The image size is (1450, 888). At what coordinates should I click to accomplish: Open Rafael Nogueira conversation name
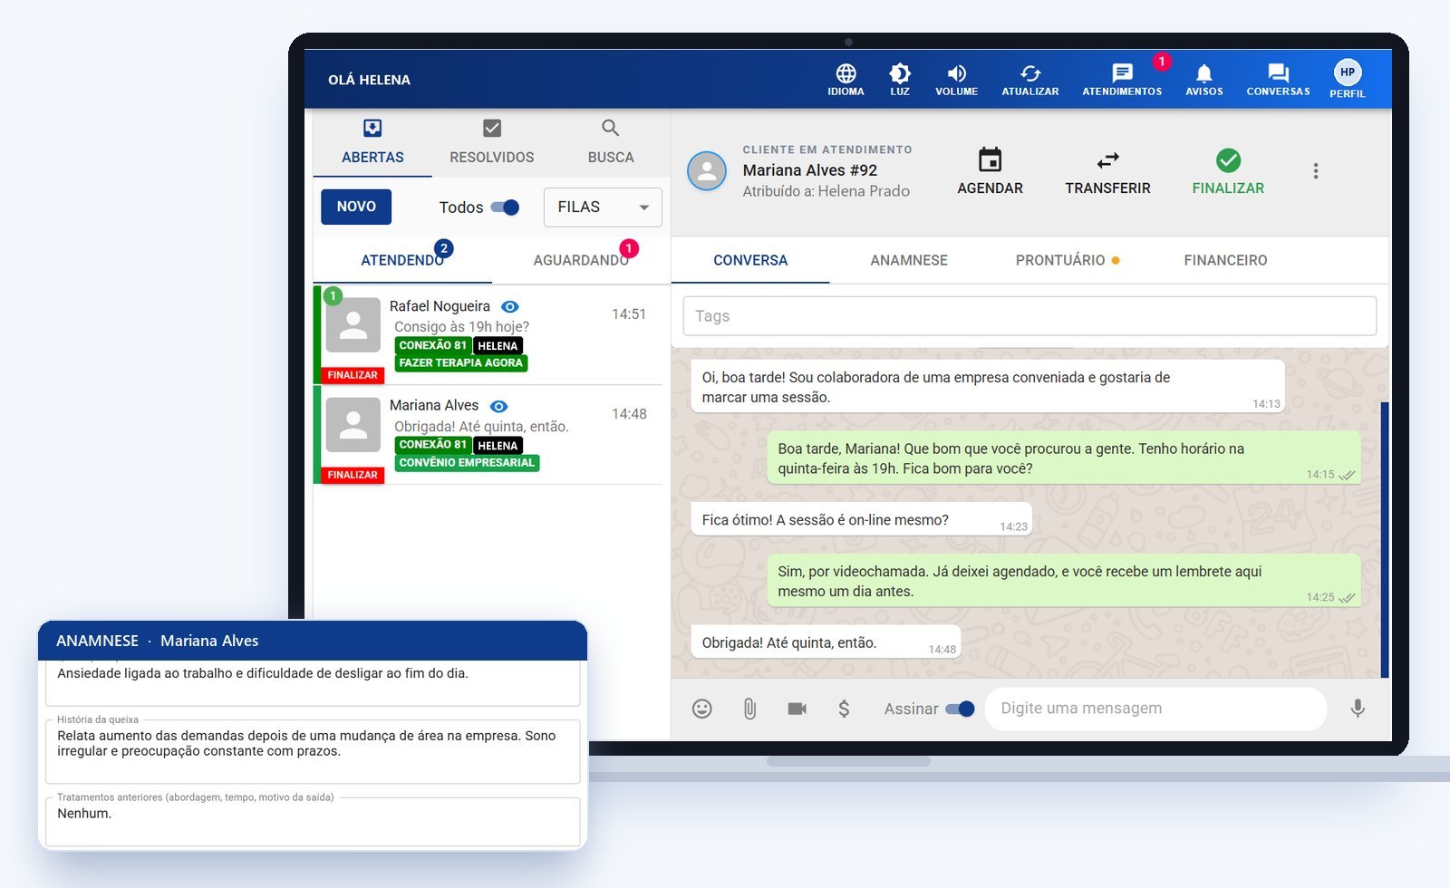coord(440,306)
